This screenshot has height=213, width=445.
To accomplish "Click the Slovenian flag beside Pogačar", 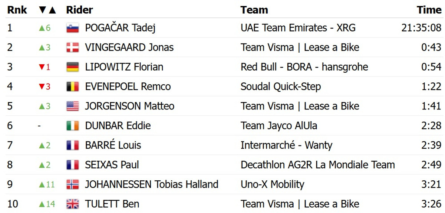I will click(x=73, y=28).
